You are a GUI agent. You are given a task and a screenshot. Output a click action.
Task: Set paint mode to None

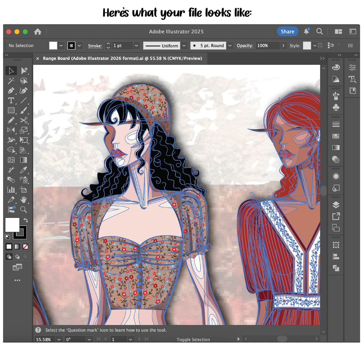[x=25, y=247]
